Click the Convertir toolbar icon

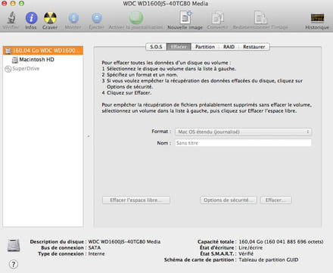(x=217, y=18)
